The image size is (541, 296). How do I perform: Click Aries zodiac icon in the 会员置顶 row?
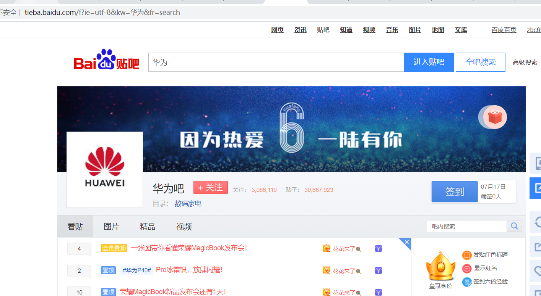coord(379,249)
